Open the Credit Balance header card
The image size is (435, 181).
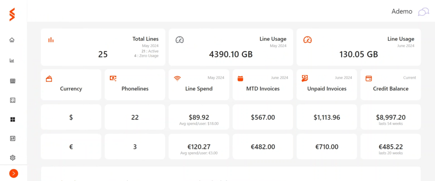click(x=391, y=85)
